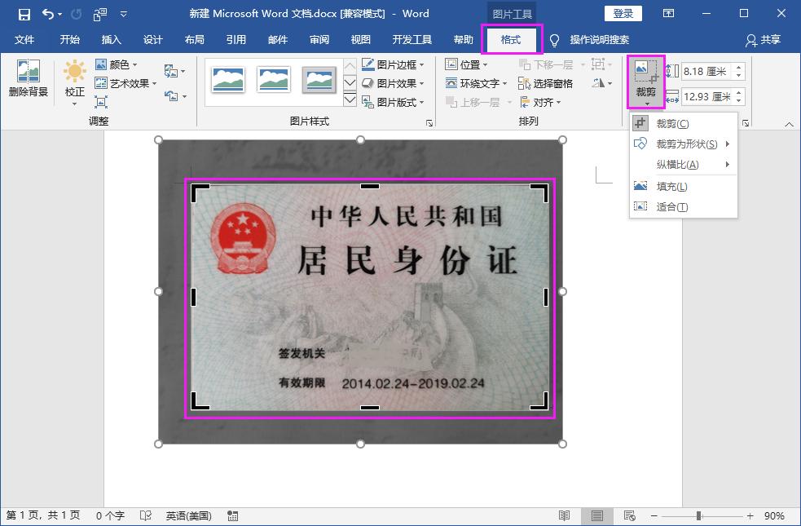Click the 登录 sign-in button
This screenshot has width=801, height=526.
[x=625, y=13]
